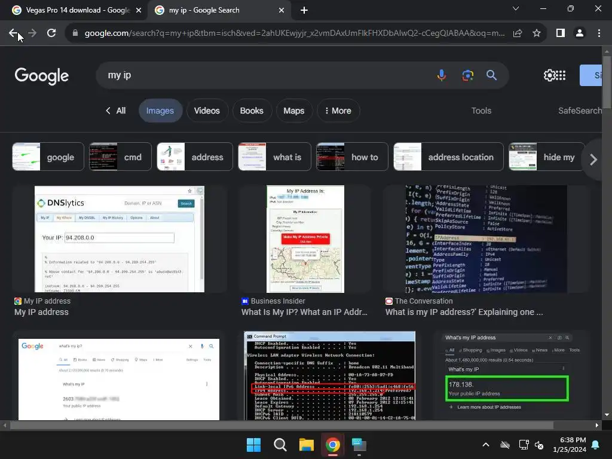612x459 pixels.
Task: Open a new browser tab with plus
Action: point(304,10)
